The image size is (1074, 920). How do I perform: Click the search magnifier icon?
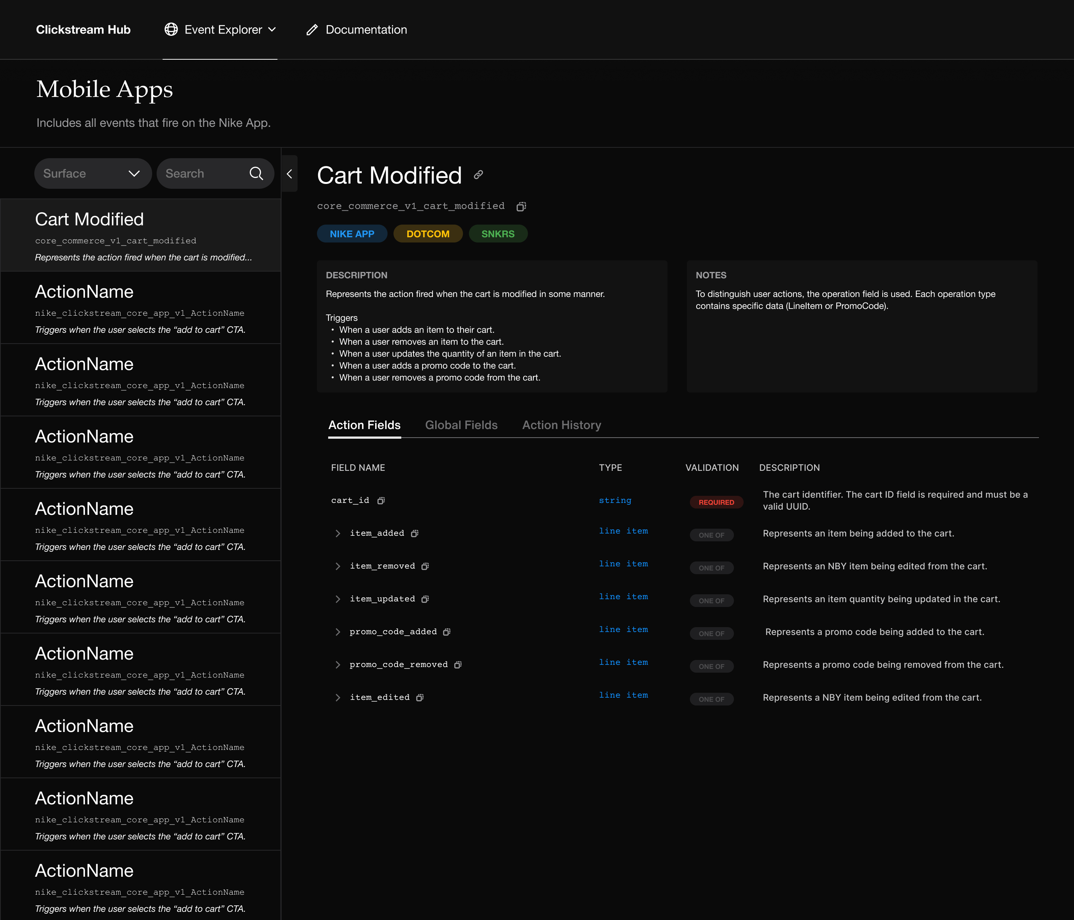click(x=256, y=173)
